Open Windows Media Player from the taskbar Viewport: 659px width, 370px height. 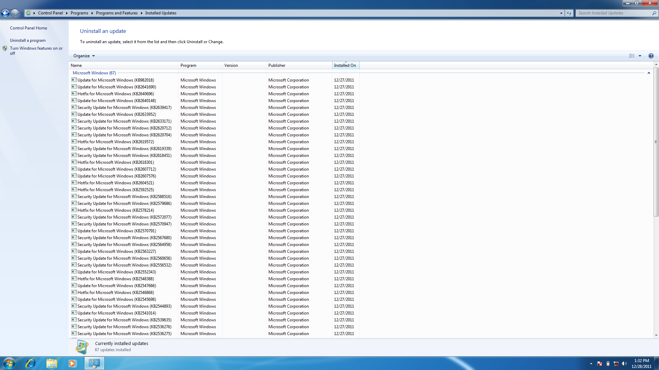pyautogui.click(x=72, y=363)
